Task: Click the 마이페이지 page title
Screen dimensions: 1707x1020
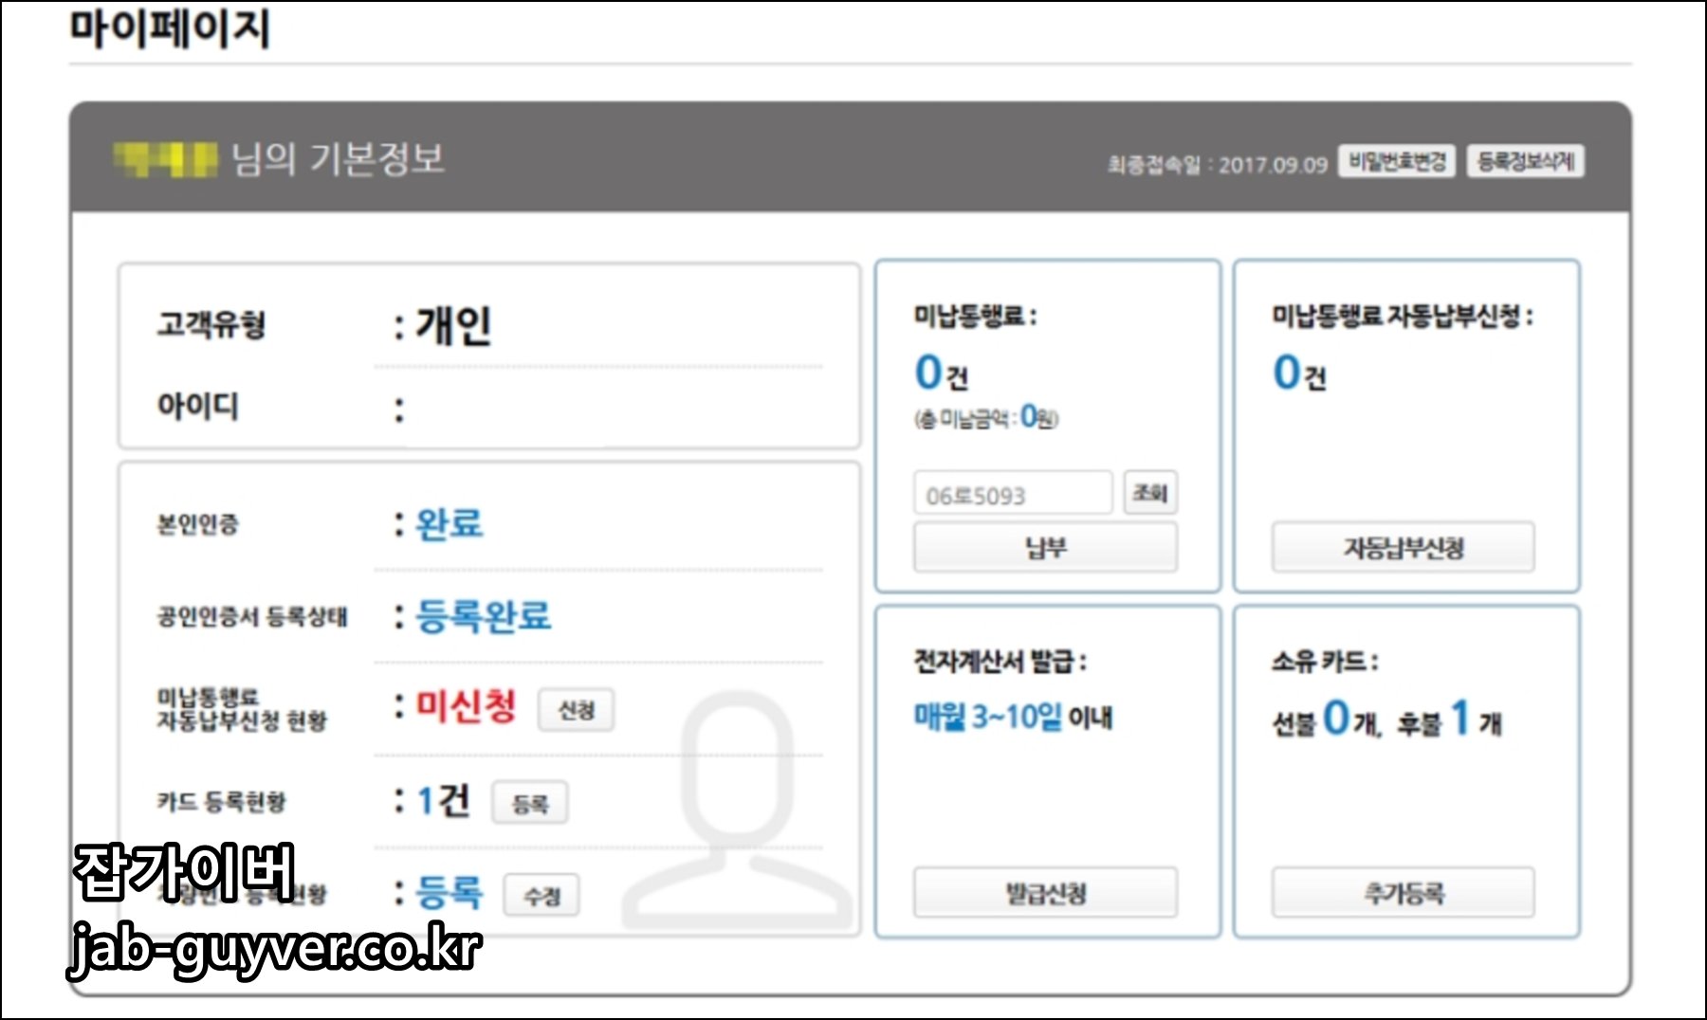Action: coord(169,28)
